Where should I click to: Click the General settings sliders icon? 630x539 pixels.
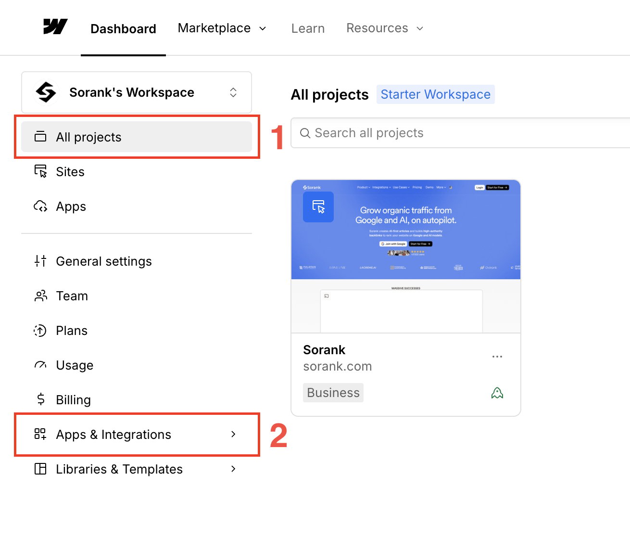[40, 261]
